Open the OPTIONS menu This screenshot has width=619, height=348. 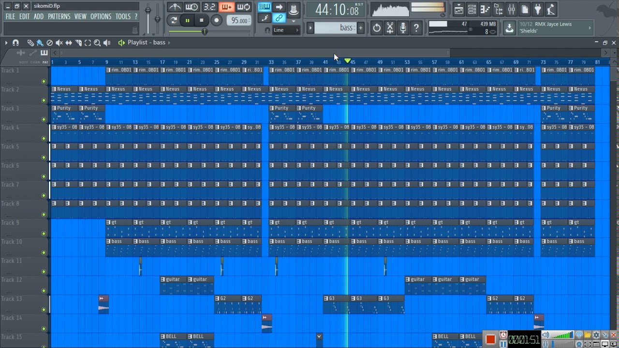[x=101, y=16]
